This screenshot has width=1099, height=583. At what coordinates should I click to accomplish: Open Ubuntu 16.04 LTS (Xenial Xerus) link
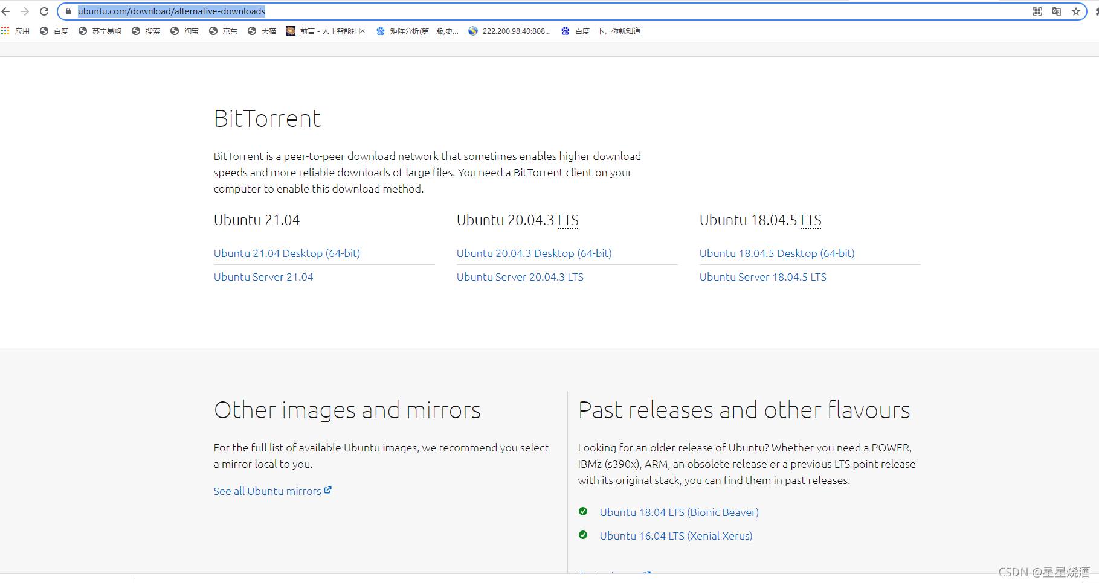[676, 536]
